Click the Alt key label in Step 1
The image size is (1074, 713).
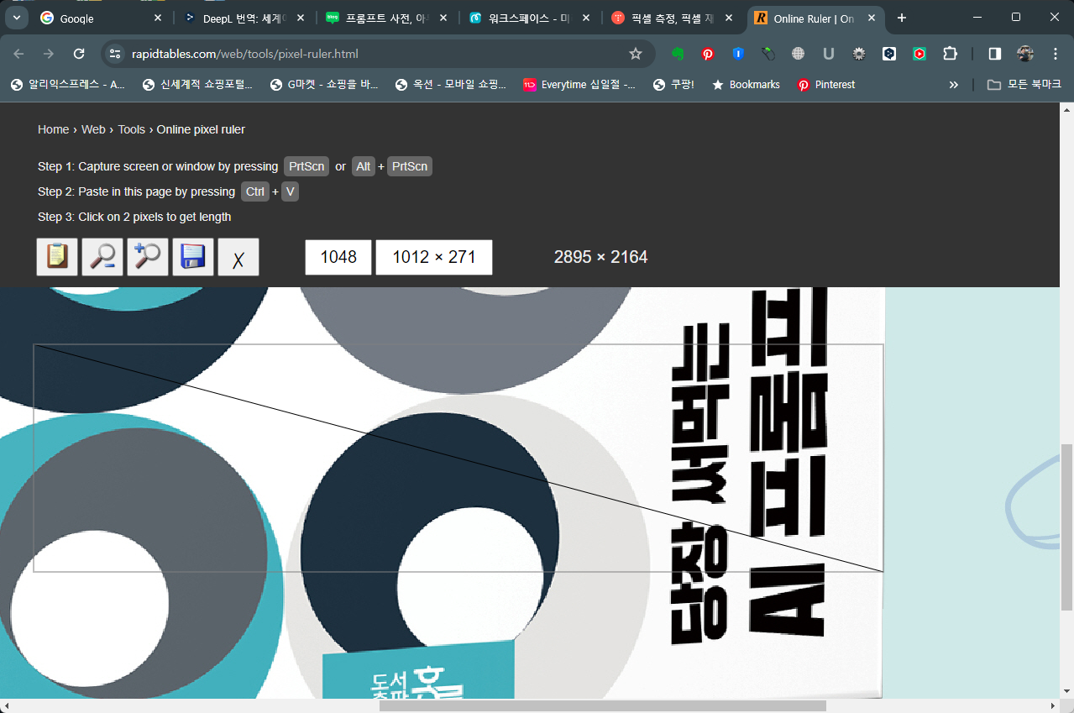click(x=364, y=166)
